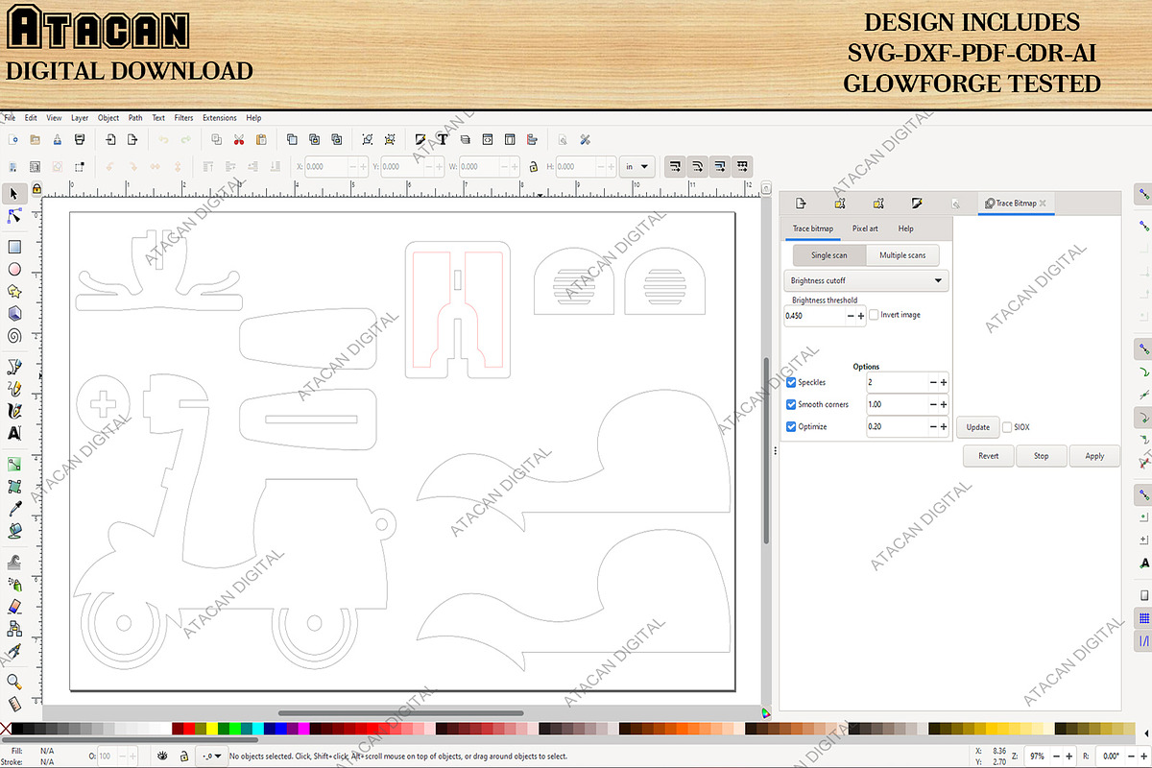Open the Extensions menu
The height and width of the screenshot is (768, 1152).
coord(220,118)
